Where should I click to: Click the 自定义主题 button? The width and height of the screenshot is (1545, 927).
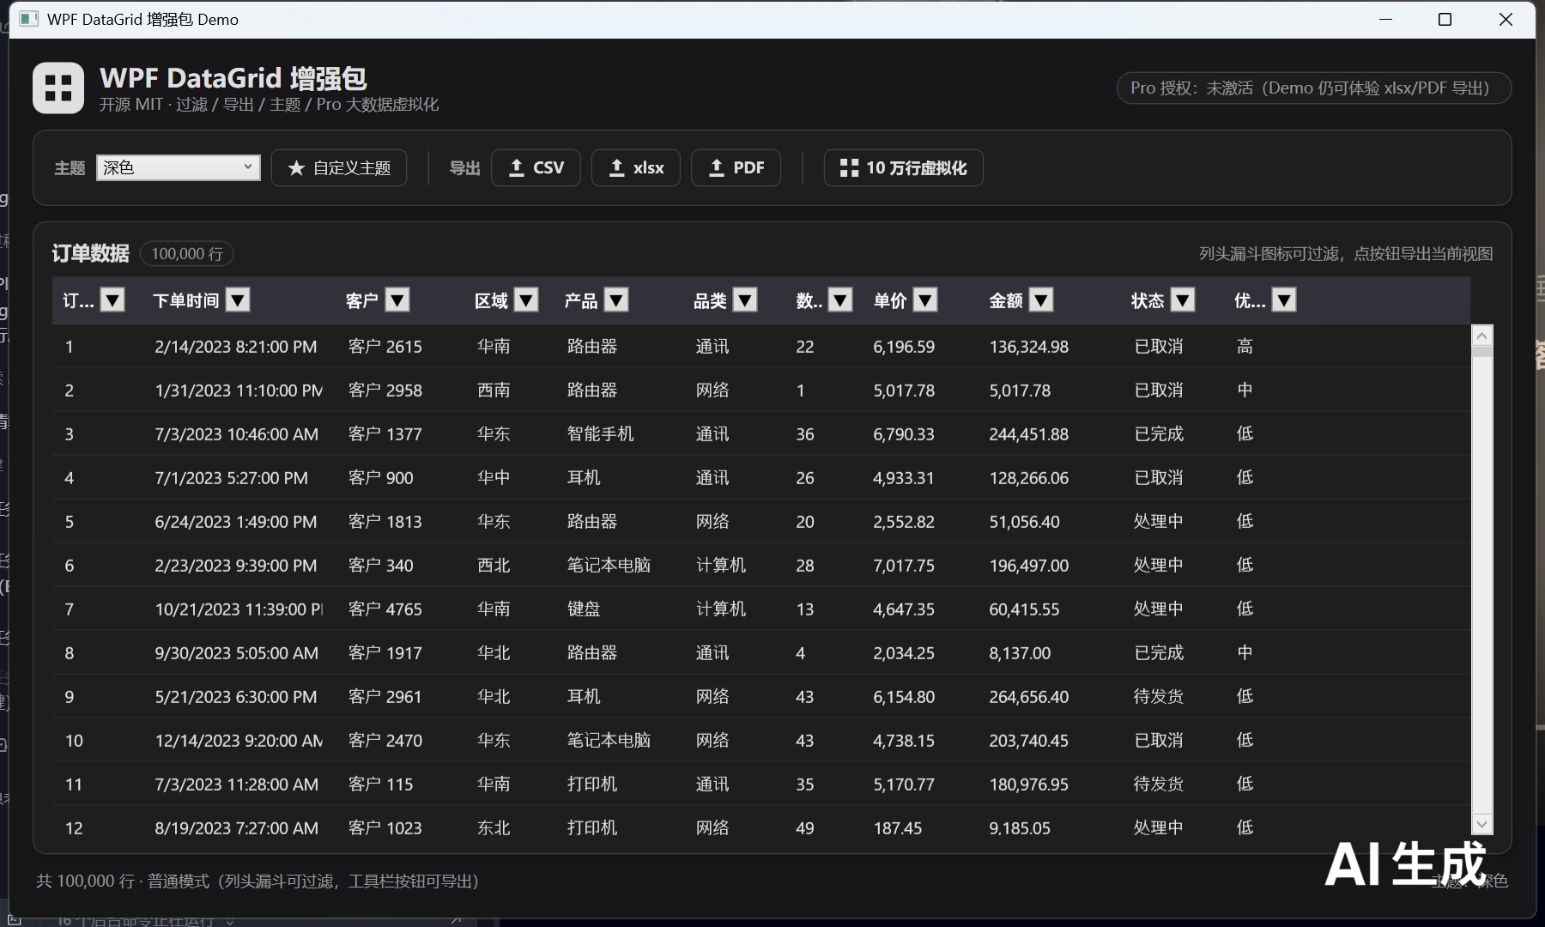click(339, 167)
